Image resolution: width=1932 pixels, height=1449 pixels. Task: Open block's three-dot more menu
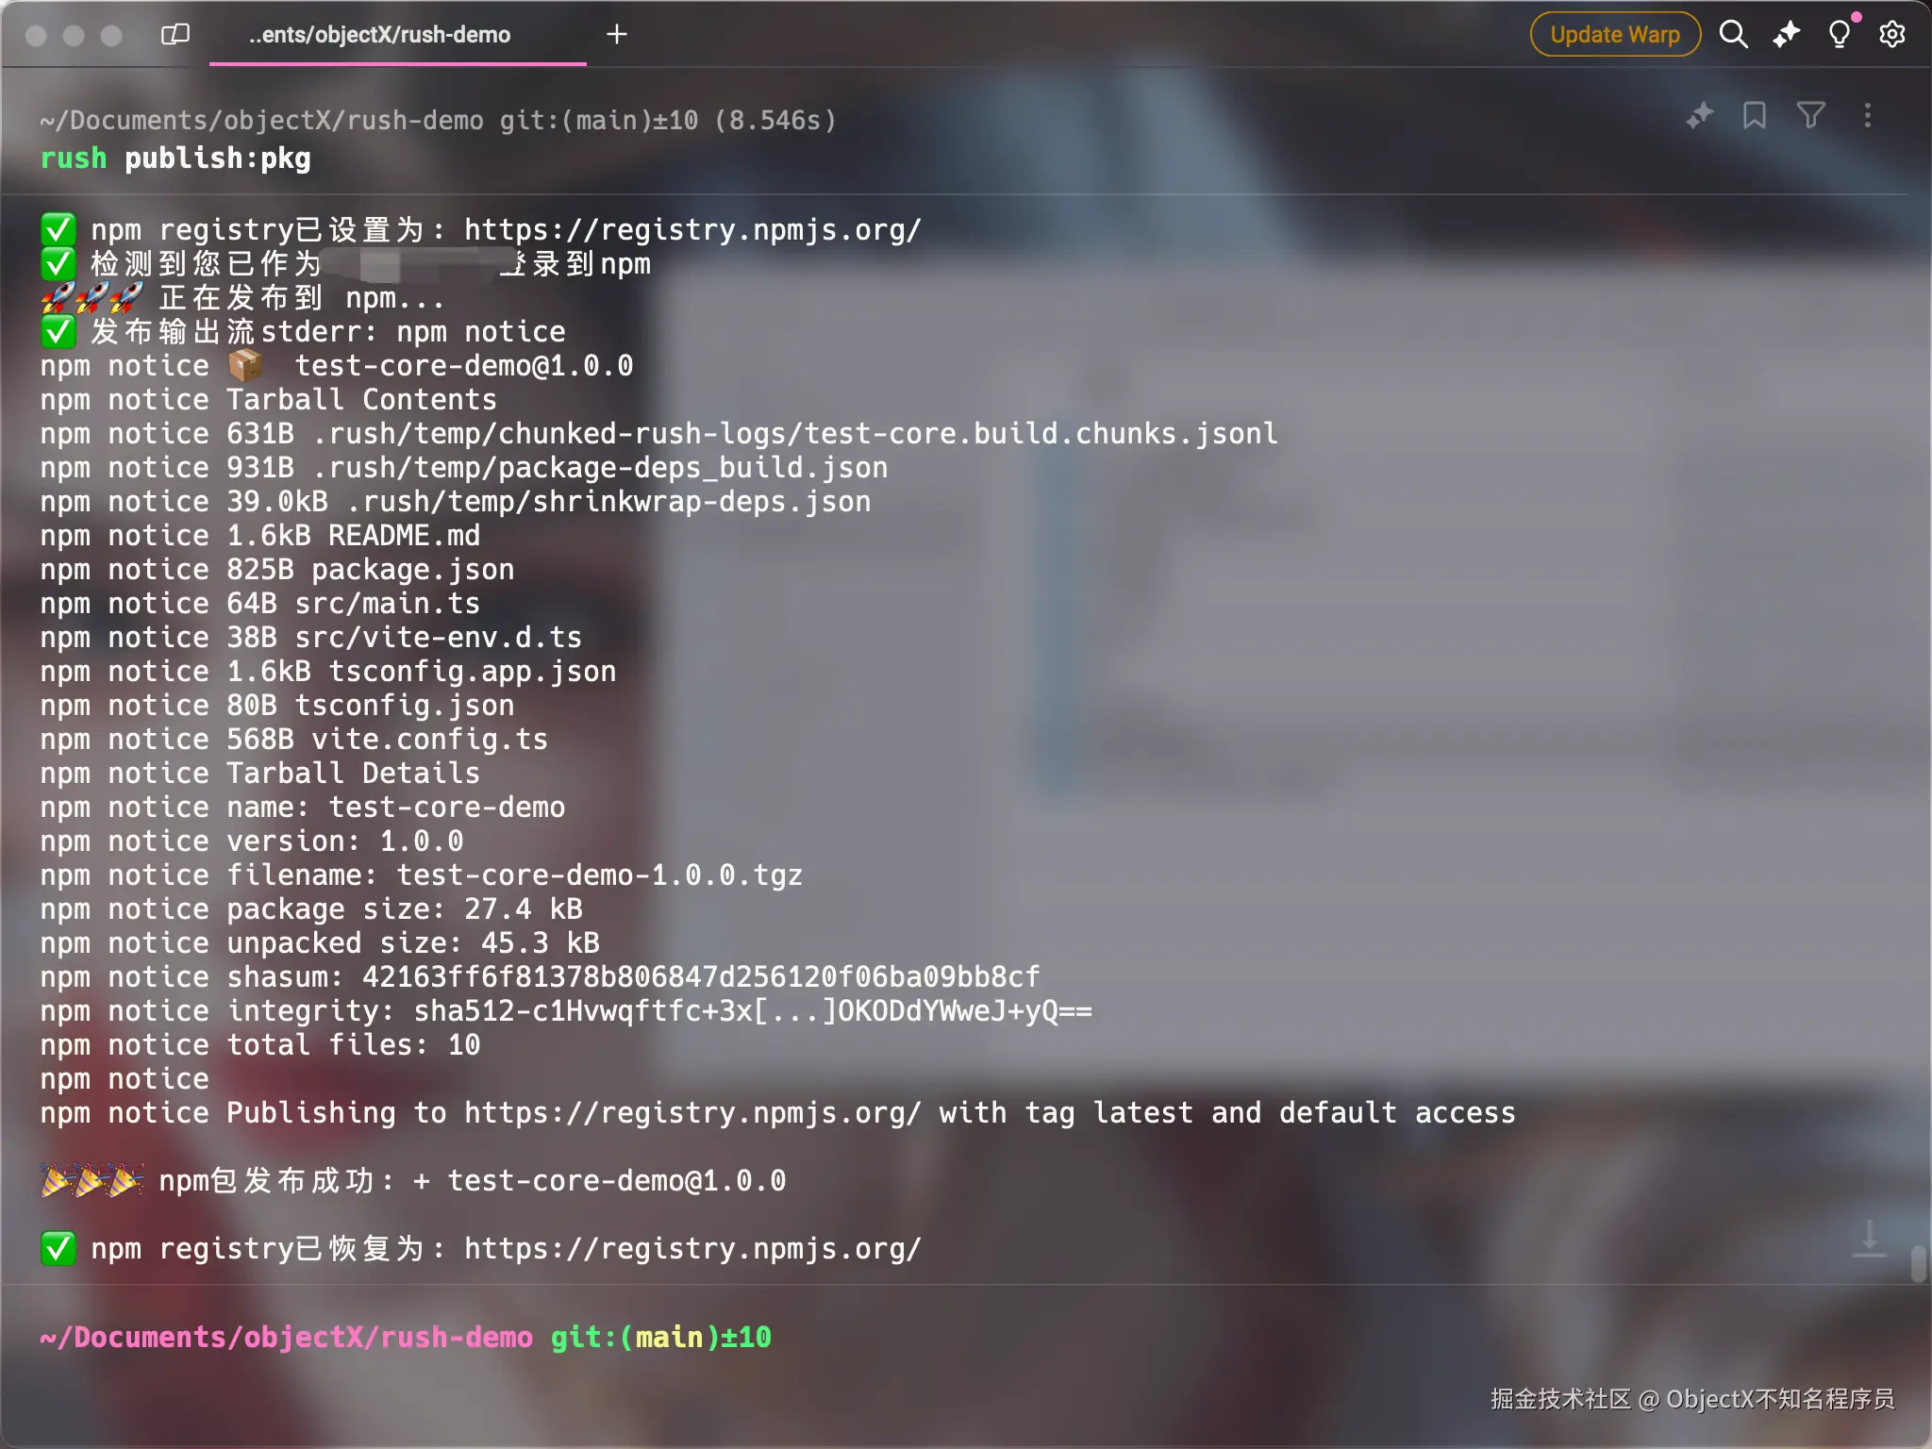tap(1867, 116)
